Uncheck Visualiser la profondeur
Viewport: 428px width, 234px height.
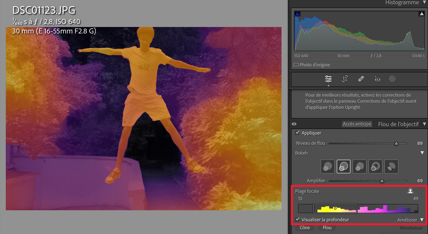(297, 219)
